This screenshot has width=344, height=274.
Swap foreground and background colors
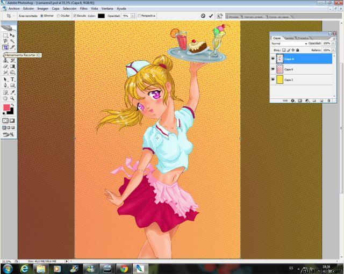click(x=12, y=105)
